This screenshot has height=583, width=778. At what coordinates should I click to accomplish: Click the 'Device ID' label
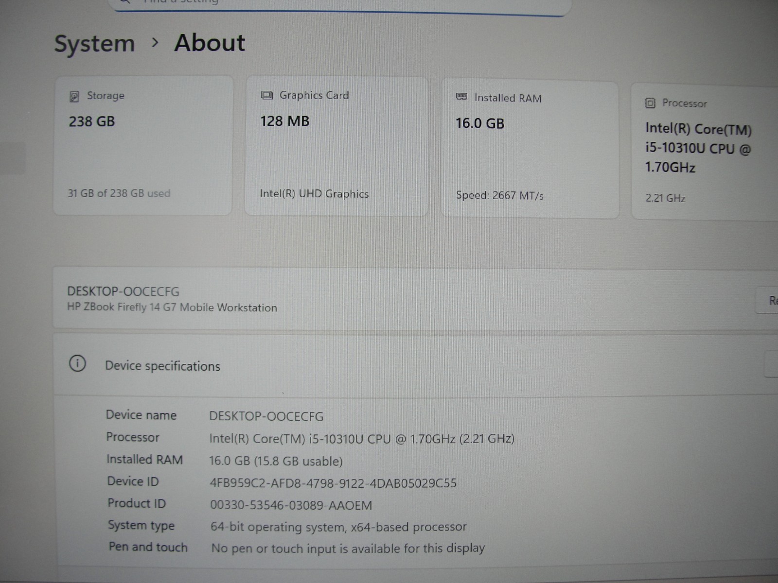point(133,481)
